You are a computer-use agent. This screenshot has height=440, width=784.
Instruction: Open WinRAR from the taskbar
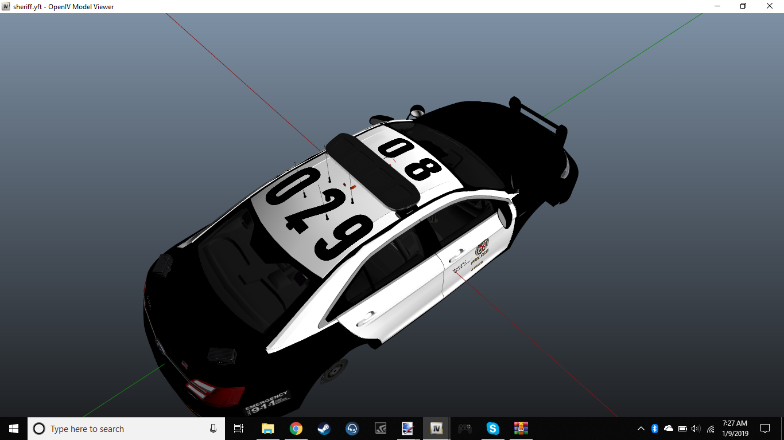[x=521, y=429]
